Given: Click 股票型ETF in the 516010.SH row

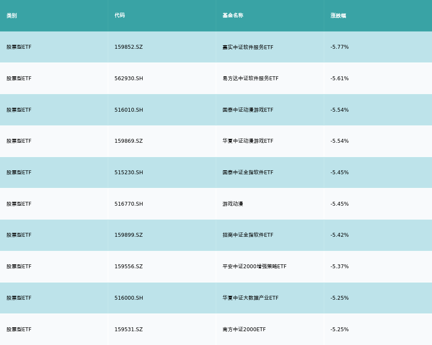Looking at the screenshot, I should click(x=19, y=110).
